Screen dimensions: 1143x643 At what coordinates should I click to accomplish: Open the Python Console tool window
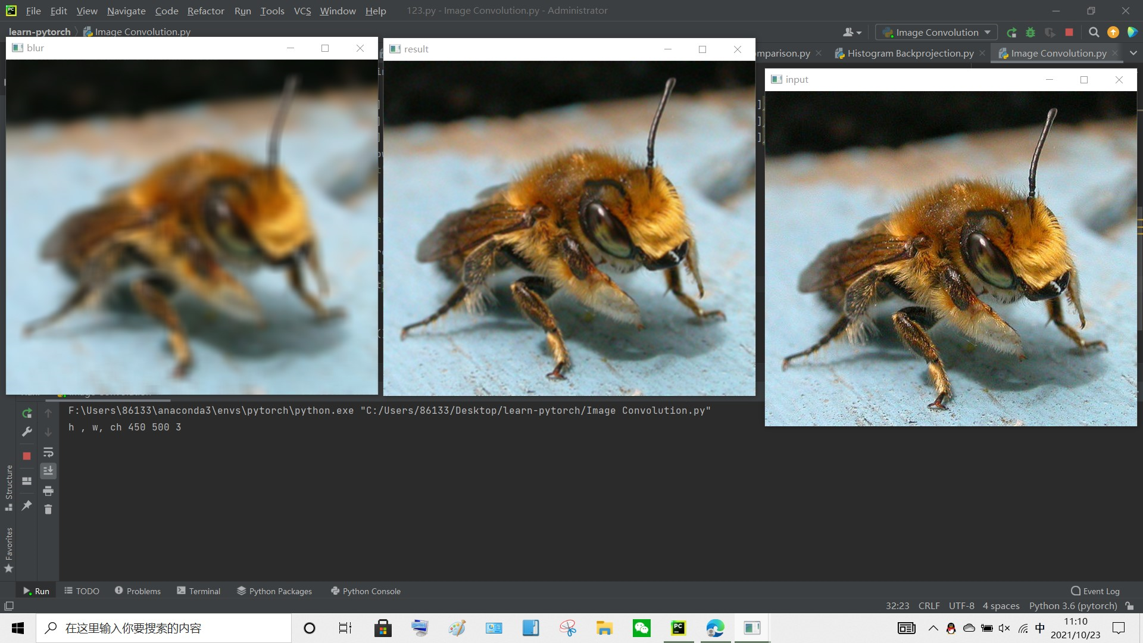click(x=365, y=591)
